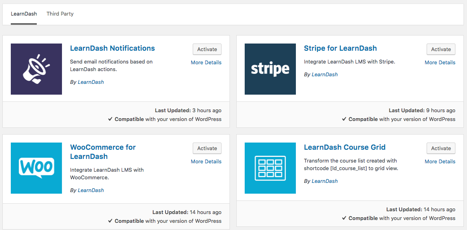This screenshot has height=230, width=467.
Task: Open More Details for Stripe for LearnDash
Action: (x=440, y=62)
